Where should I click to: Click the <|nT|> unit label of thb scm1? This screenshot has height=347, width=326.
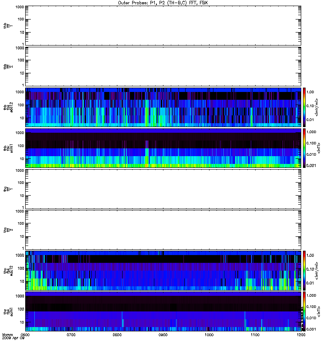pos(319,148)
